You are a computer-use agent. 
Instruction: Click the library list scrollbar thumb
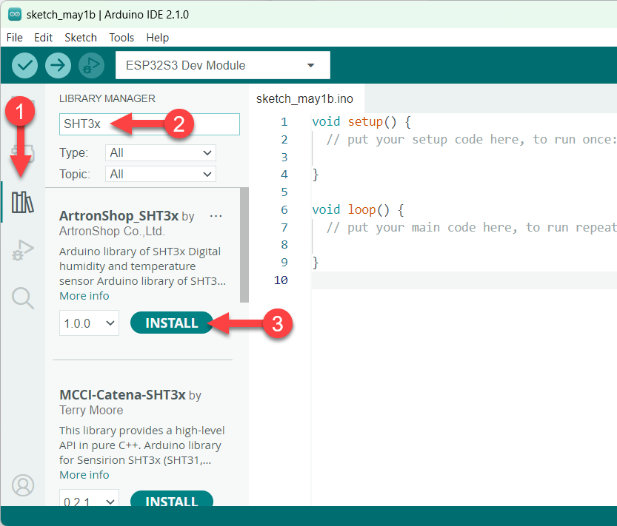click(x=244, y=245)
